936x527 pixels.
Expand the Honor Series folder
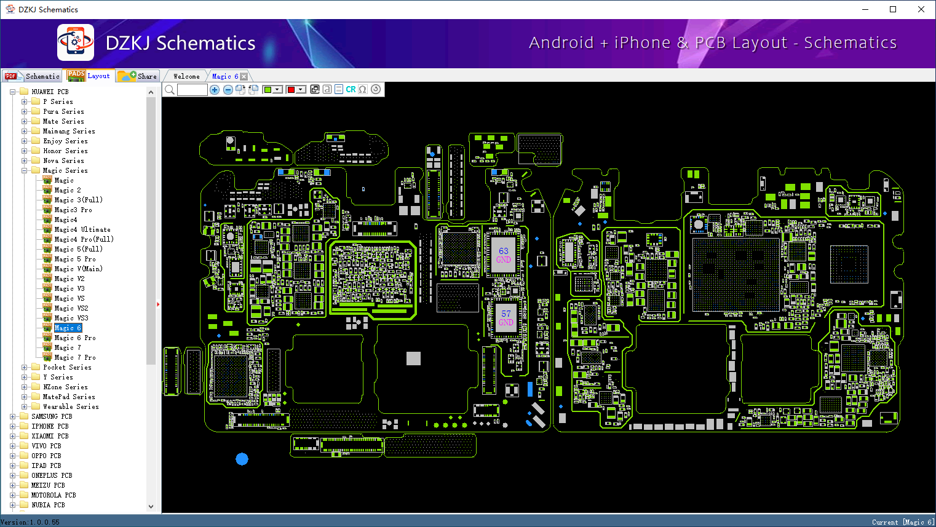(25, 151)
